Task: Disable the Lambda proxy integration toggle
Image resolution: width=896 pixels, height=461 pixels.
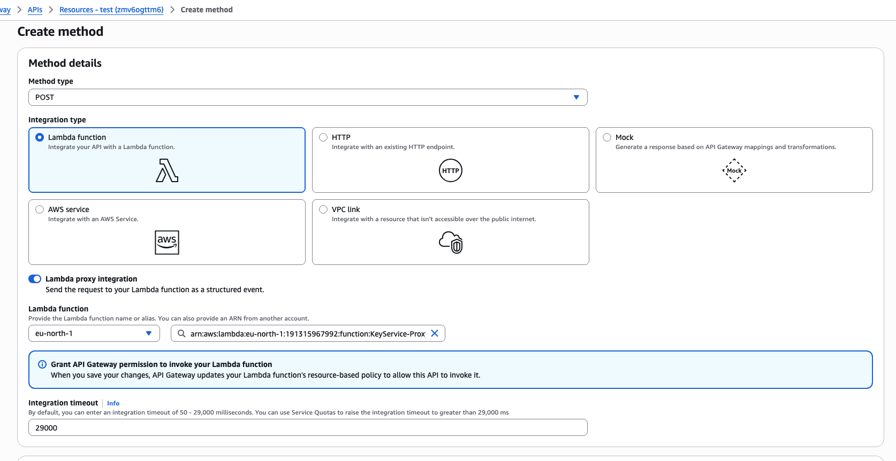Action: (x=35, y=279)
